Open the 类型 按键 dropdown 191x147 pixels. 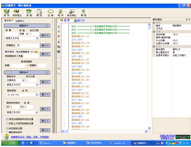pyautogui.click(x=27, y=34)
